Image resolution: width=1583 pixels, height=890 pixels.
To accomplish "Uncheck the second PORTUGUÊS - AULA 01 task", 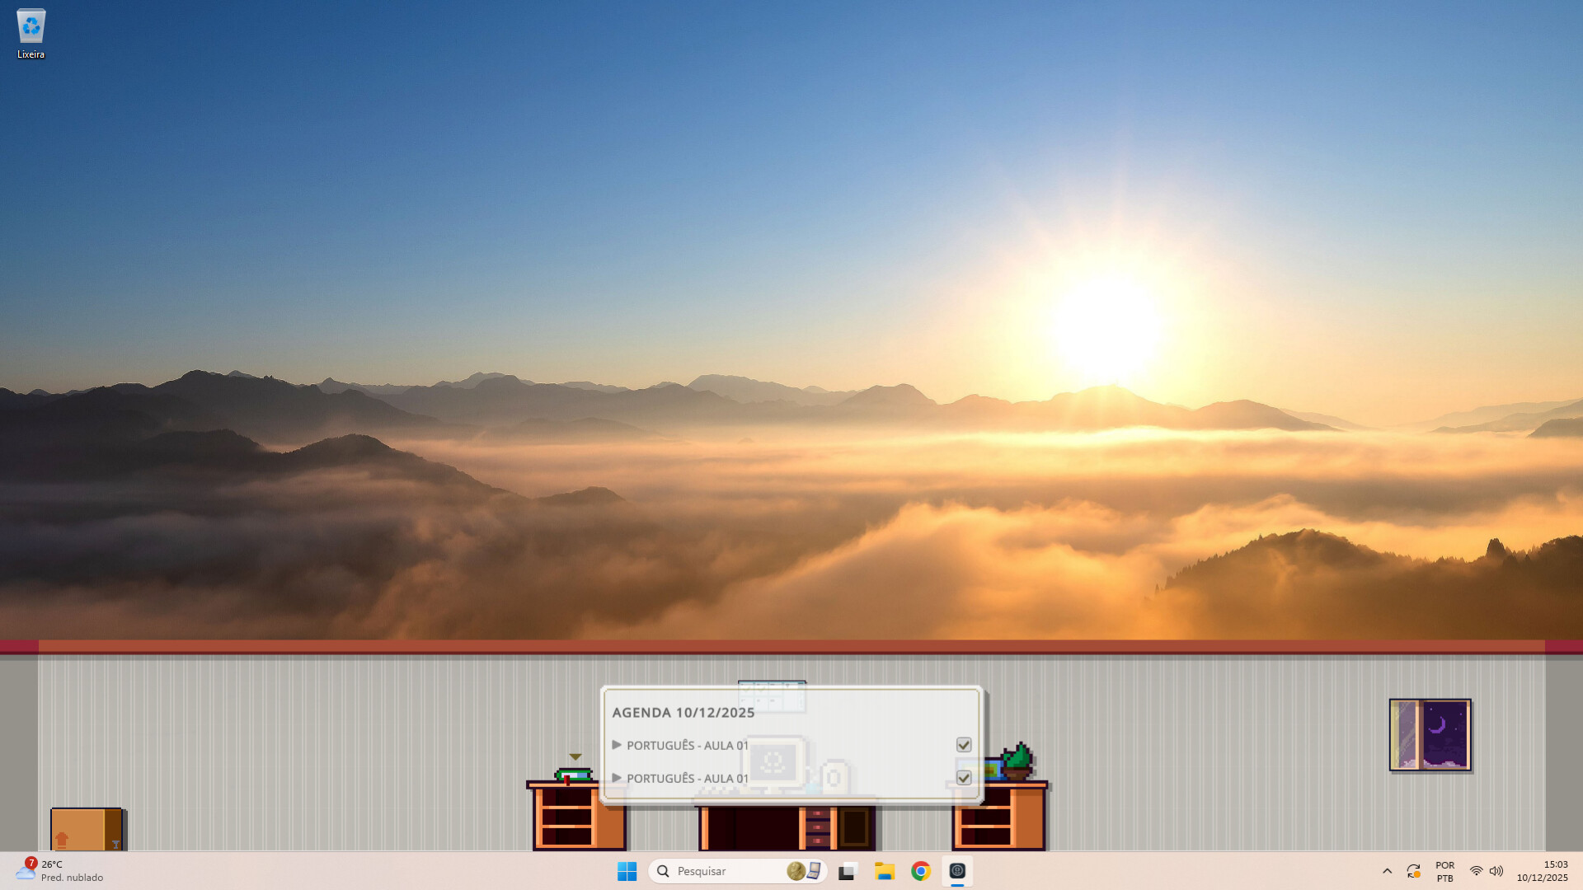I will (964, 777).
